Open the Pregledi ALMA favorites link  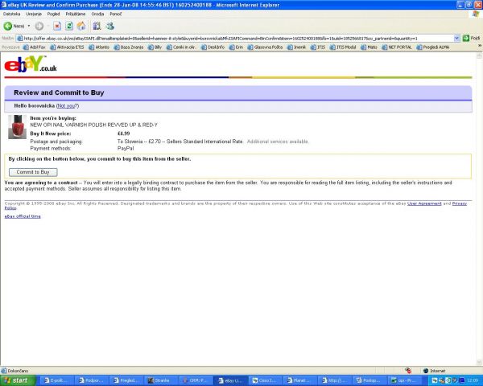433,47
